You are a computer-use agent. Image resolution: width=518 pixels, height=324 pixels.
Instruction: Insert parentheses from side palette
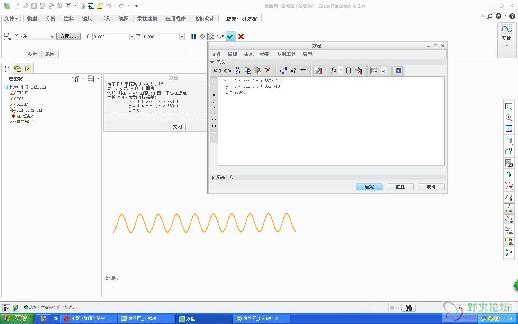pos(214,120)
